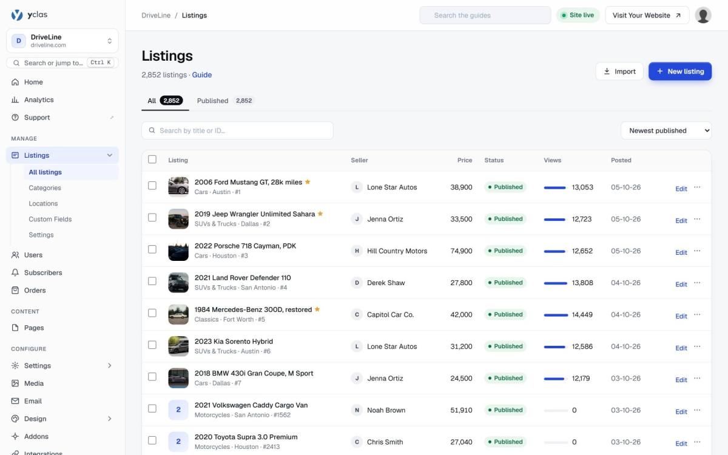Open the Orders section
Image resolution: width=728 pixels, height=455 pixels.
pos(62,290)
